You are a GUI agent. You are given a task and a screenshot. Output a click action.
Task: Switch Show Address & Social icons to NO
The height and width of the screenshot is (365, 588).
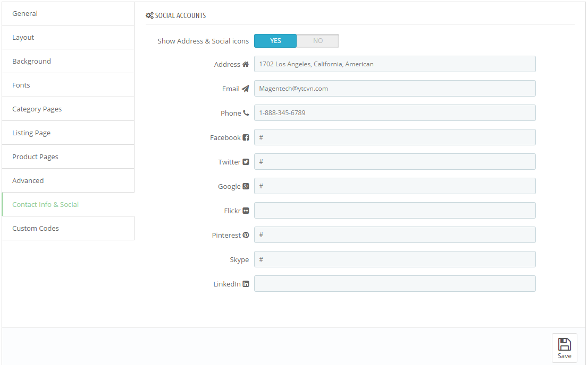(x=317, y=41)
